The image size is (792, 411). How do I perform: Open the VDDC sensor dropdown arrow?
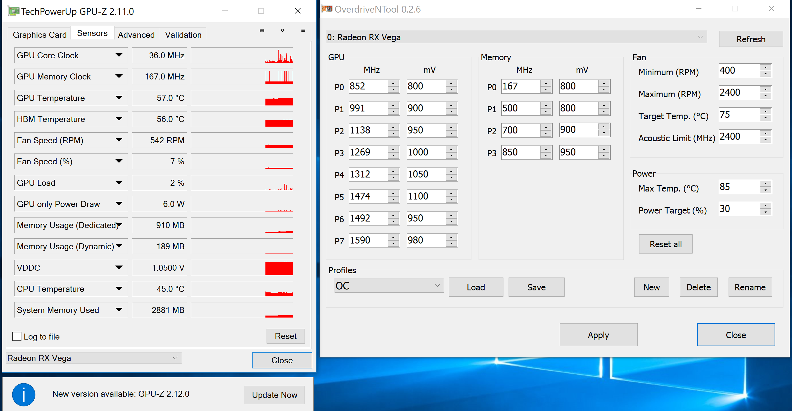click(119, 267)
